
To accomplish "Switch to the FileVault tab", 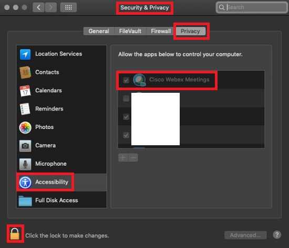I will click(x=130, y=31).
